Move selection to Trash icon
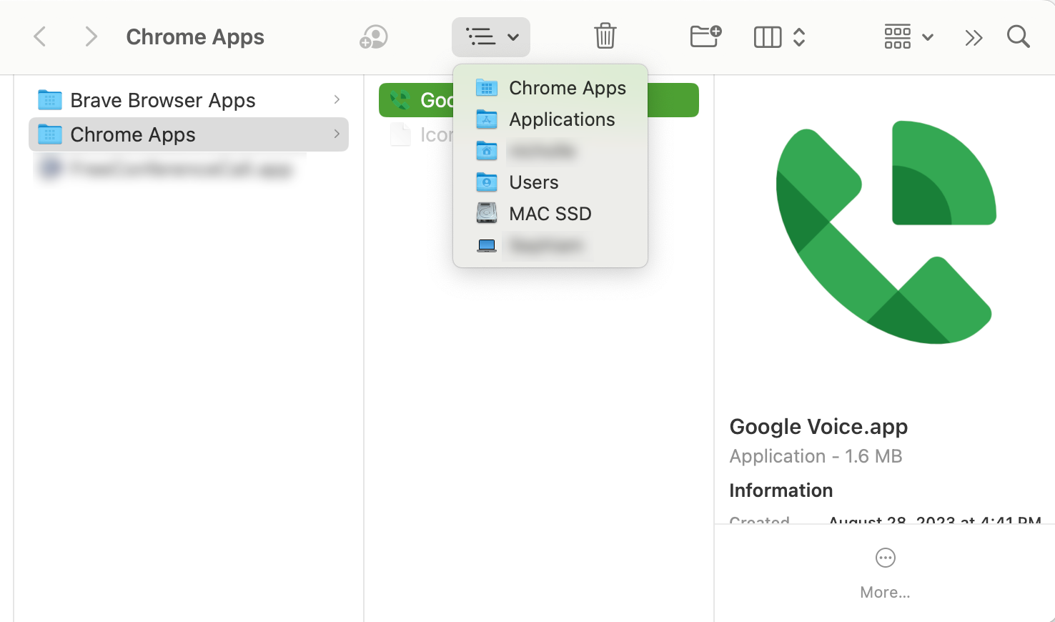1055x622 pixels. [x=605, y=36]
